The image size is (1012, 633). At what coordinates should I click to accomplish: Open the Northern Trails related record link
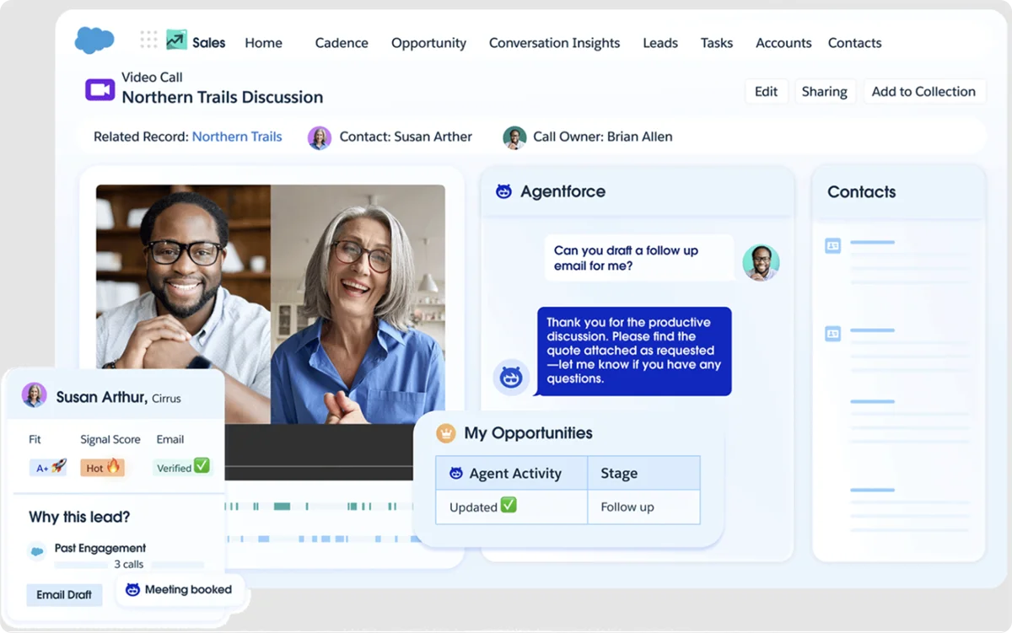[x=237, y=137]
